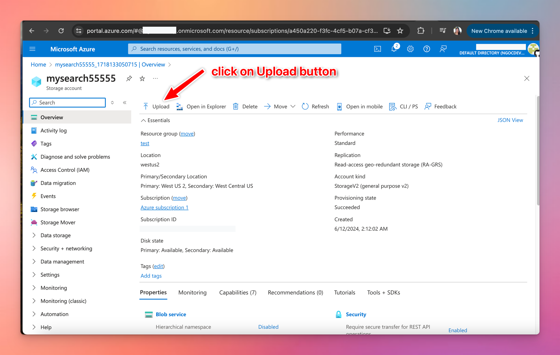
Task: Reload the page in Chrome
Action: (61, 31)
